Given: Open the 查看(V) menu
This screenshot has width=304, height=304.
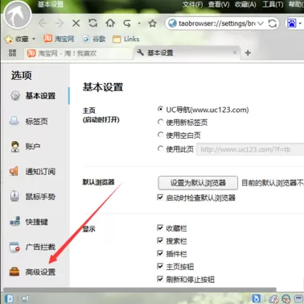Looking at the screenshot, I should [x=219, y=5].
